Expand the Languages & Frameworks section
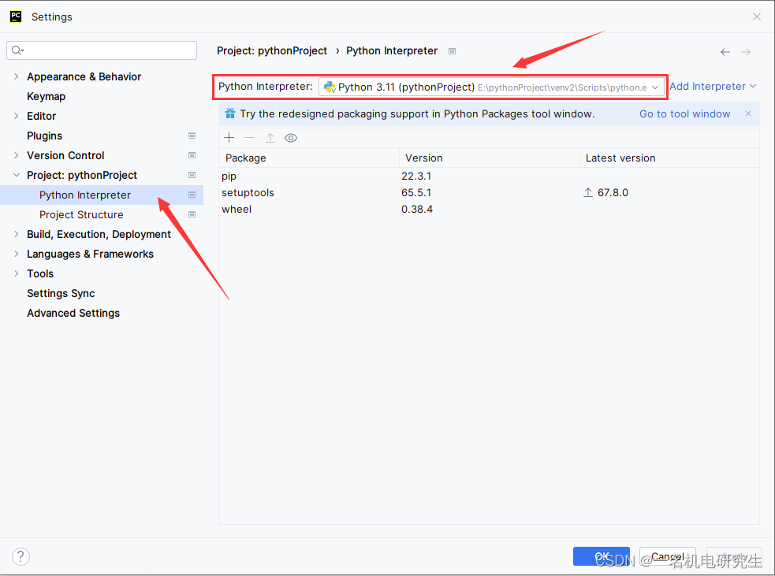775x576 pixels. click(x=17, y=254)
